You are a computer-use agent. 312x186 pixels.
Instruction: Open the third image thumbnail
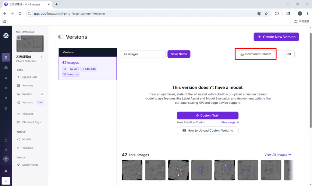178,170
